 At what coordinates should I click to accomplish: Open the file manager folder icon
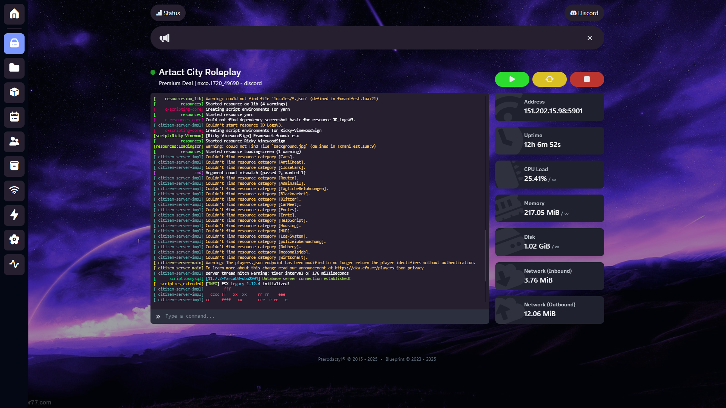click(14, 68)
